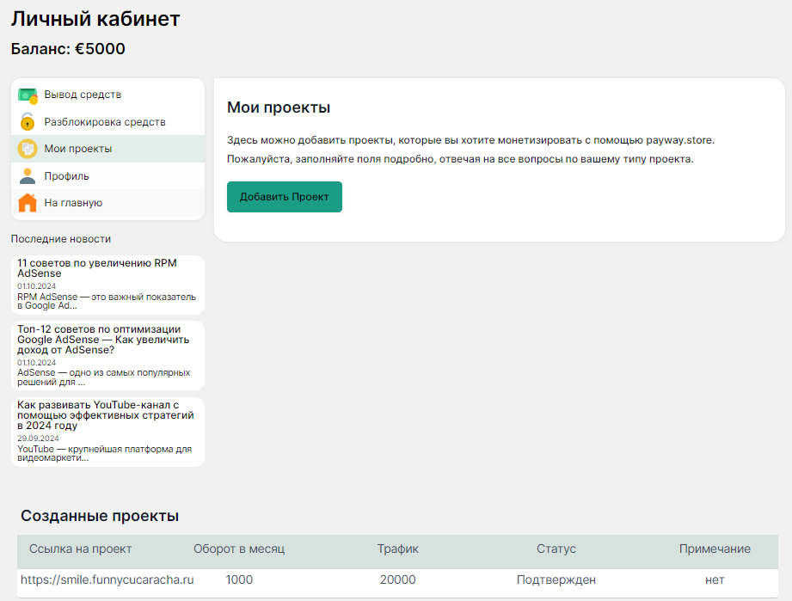792x601 pixels.
Task: Select Разблокировка средств in the sidebar
Action: pos(105,122)
